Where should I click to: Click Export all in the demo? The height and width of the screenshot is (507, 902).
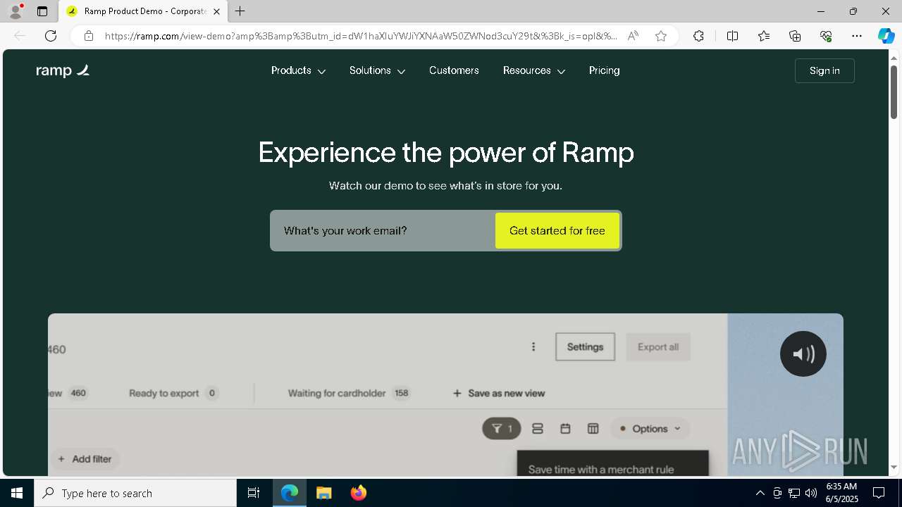pos(658,347)
